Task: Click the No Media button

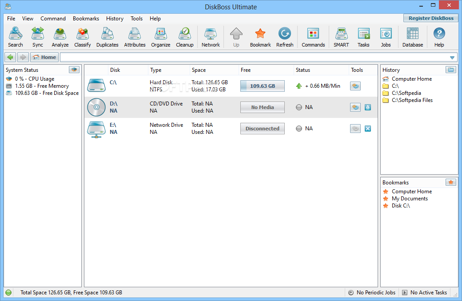Action: pos(263,107)
